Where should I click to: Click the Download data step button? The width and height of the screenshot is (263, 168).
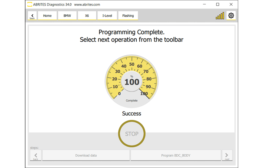86,155
